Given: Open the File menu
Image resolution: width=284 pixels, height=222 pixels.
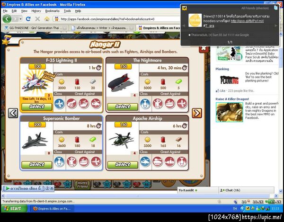Looking at the screenshot, I should [5, 11].
